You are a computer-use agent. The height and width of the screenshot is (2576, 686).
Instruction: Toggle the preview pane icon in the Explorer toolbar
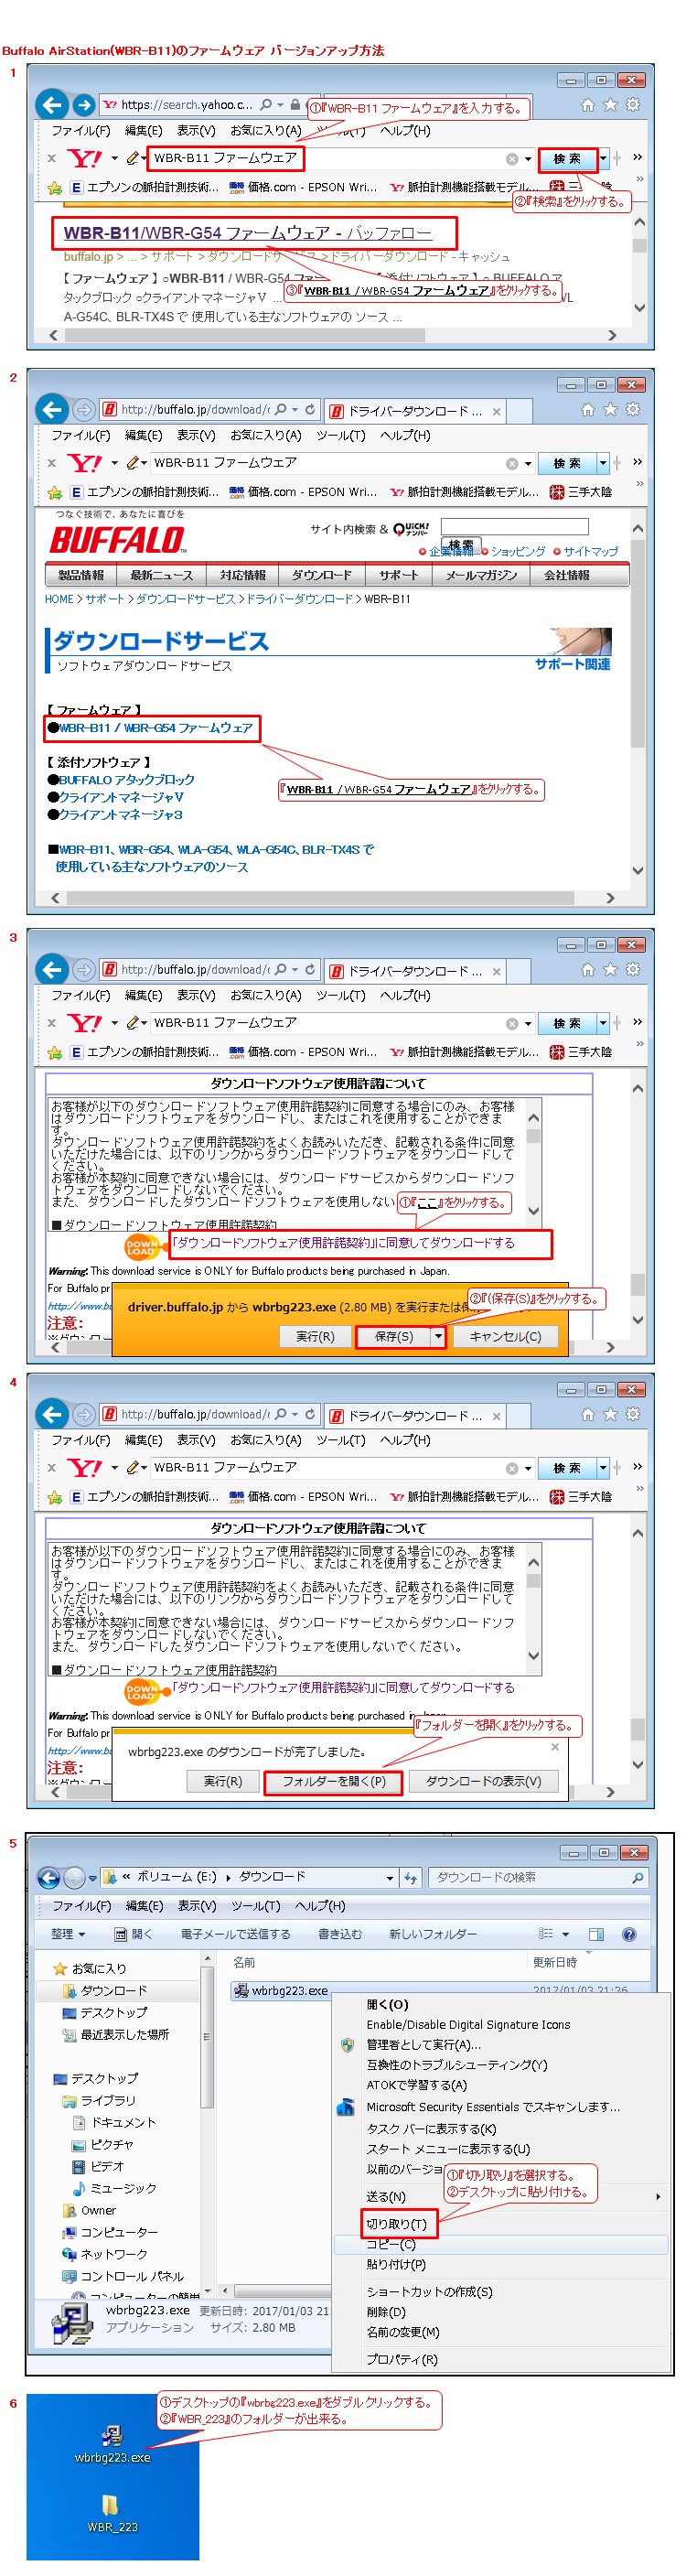click(596, 1934)
